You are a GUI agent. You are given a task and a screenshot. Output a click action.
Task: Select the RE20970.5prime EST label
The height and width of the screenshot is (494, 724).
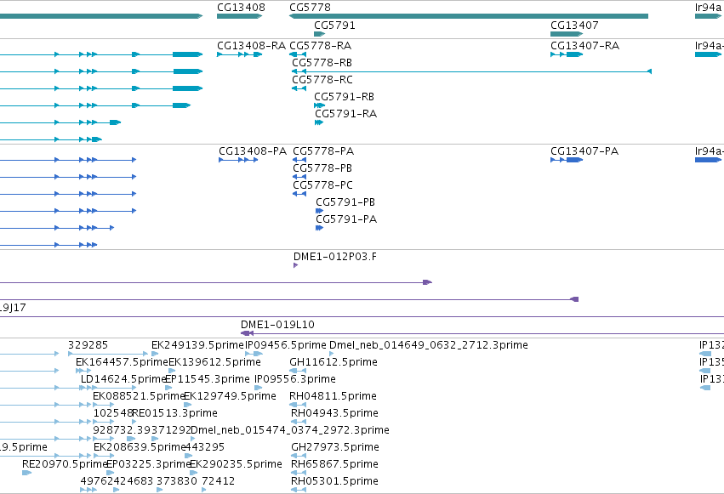[x=65, y=464]
